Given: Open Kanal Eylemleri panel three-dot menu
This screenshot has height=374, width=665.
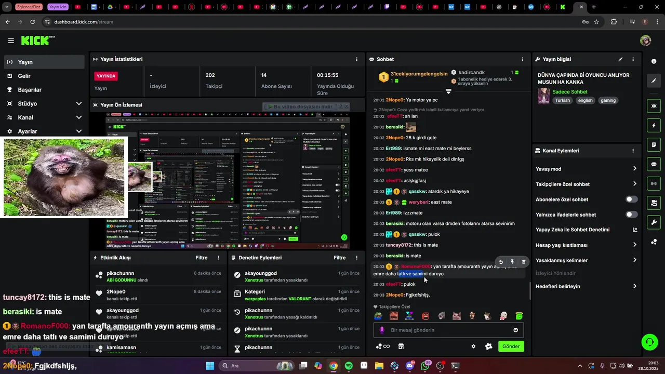Looking at the screenshot, I should pyautogui.click(x=633, y=151).
